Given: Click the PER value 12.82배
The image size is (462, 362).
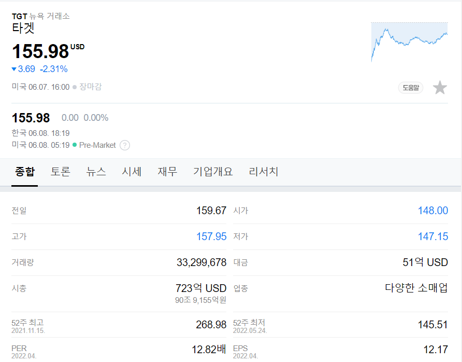Looking at the screenshot, I should [x=209, y=350].
